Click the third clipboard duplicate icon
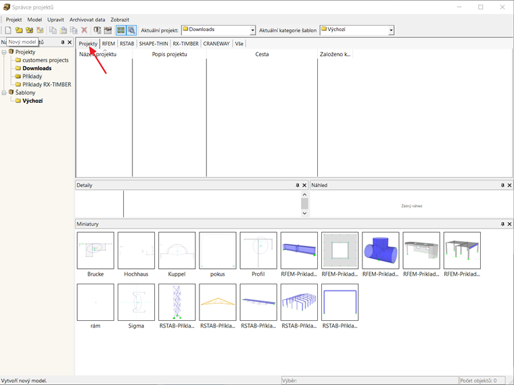The image size is (514, 385). pyautogui.click(x=74, y=30)
